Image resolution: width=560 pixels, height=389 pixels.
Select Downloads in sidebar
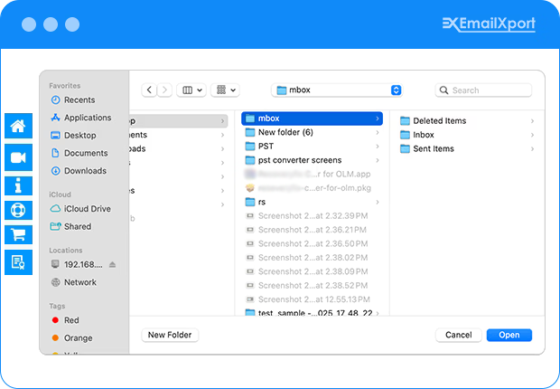tap(79, 171)
